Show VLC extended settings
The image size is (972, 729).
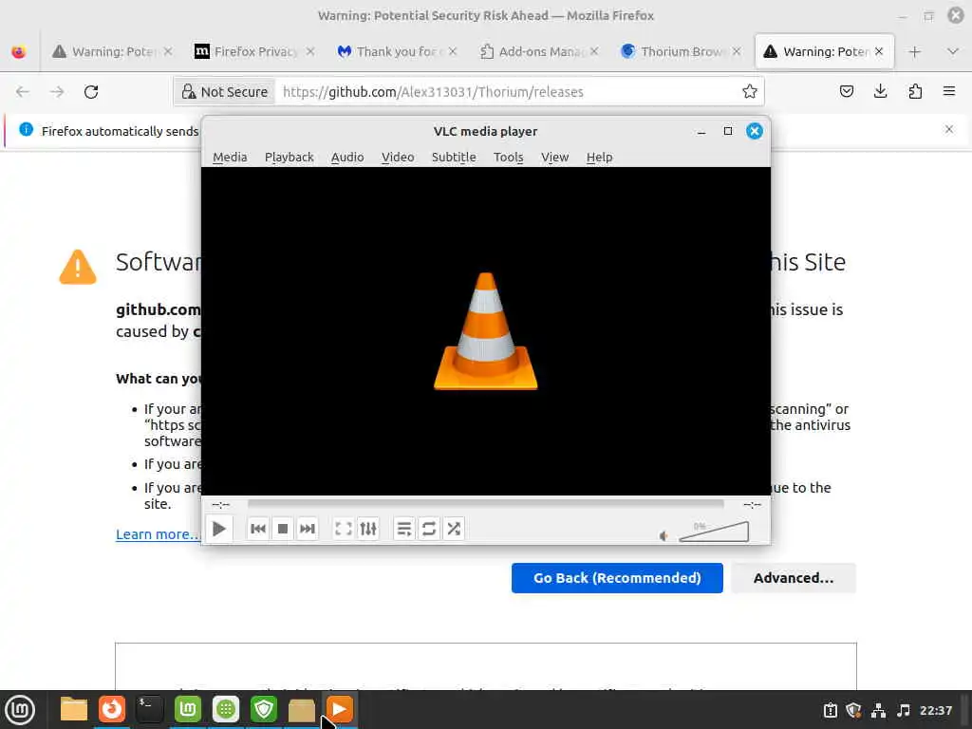(x=368, y=529)
